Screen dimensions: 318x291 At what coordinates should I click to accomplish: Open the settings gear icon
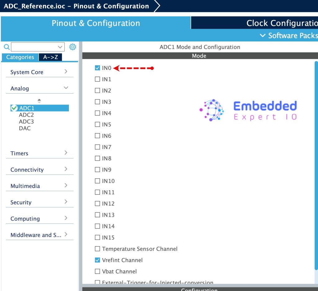73,47
